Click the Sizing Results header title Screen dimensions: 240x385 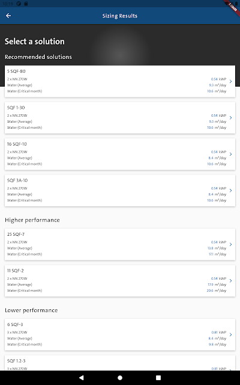[120, 16]
